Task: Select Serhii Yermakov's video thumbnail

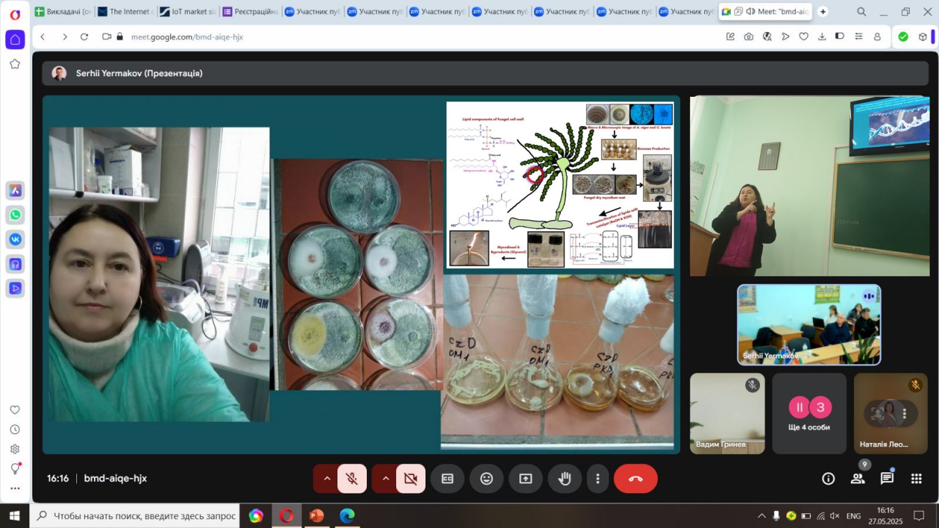Action: 809,324
